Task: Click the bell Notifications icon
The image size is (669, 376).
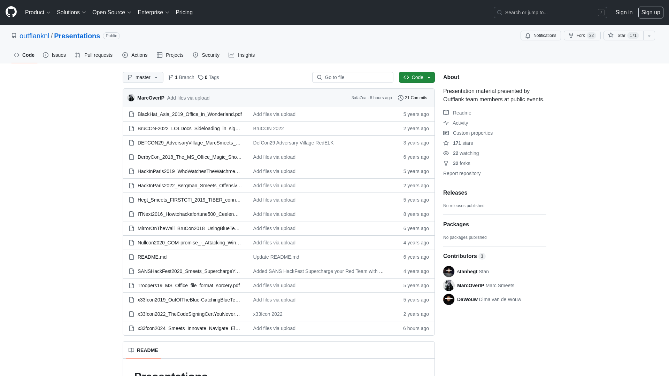Action: coord(528,36)
